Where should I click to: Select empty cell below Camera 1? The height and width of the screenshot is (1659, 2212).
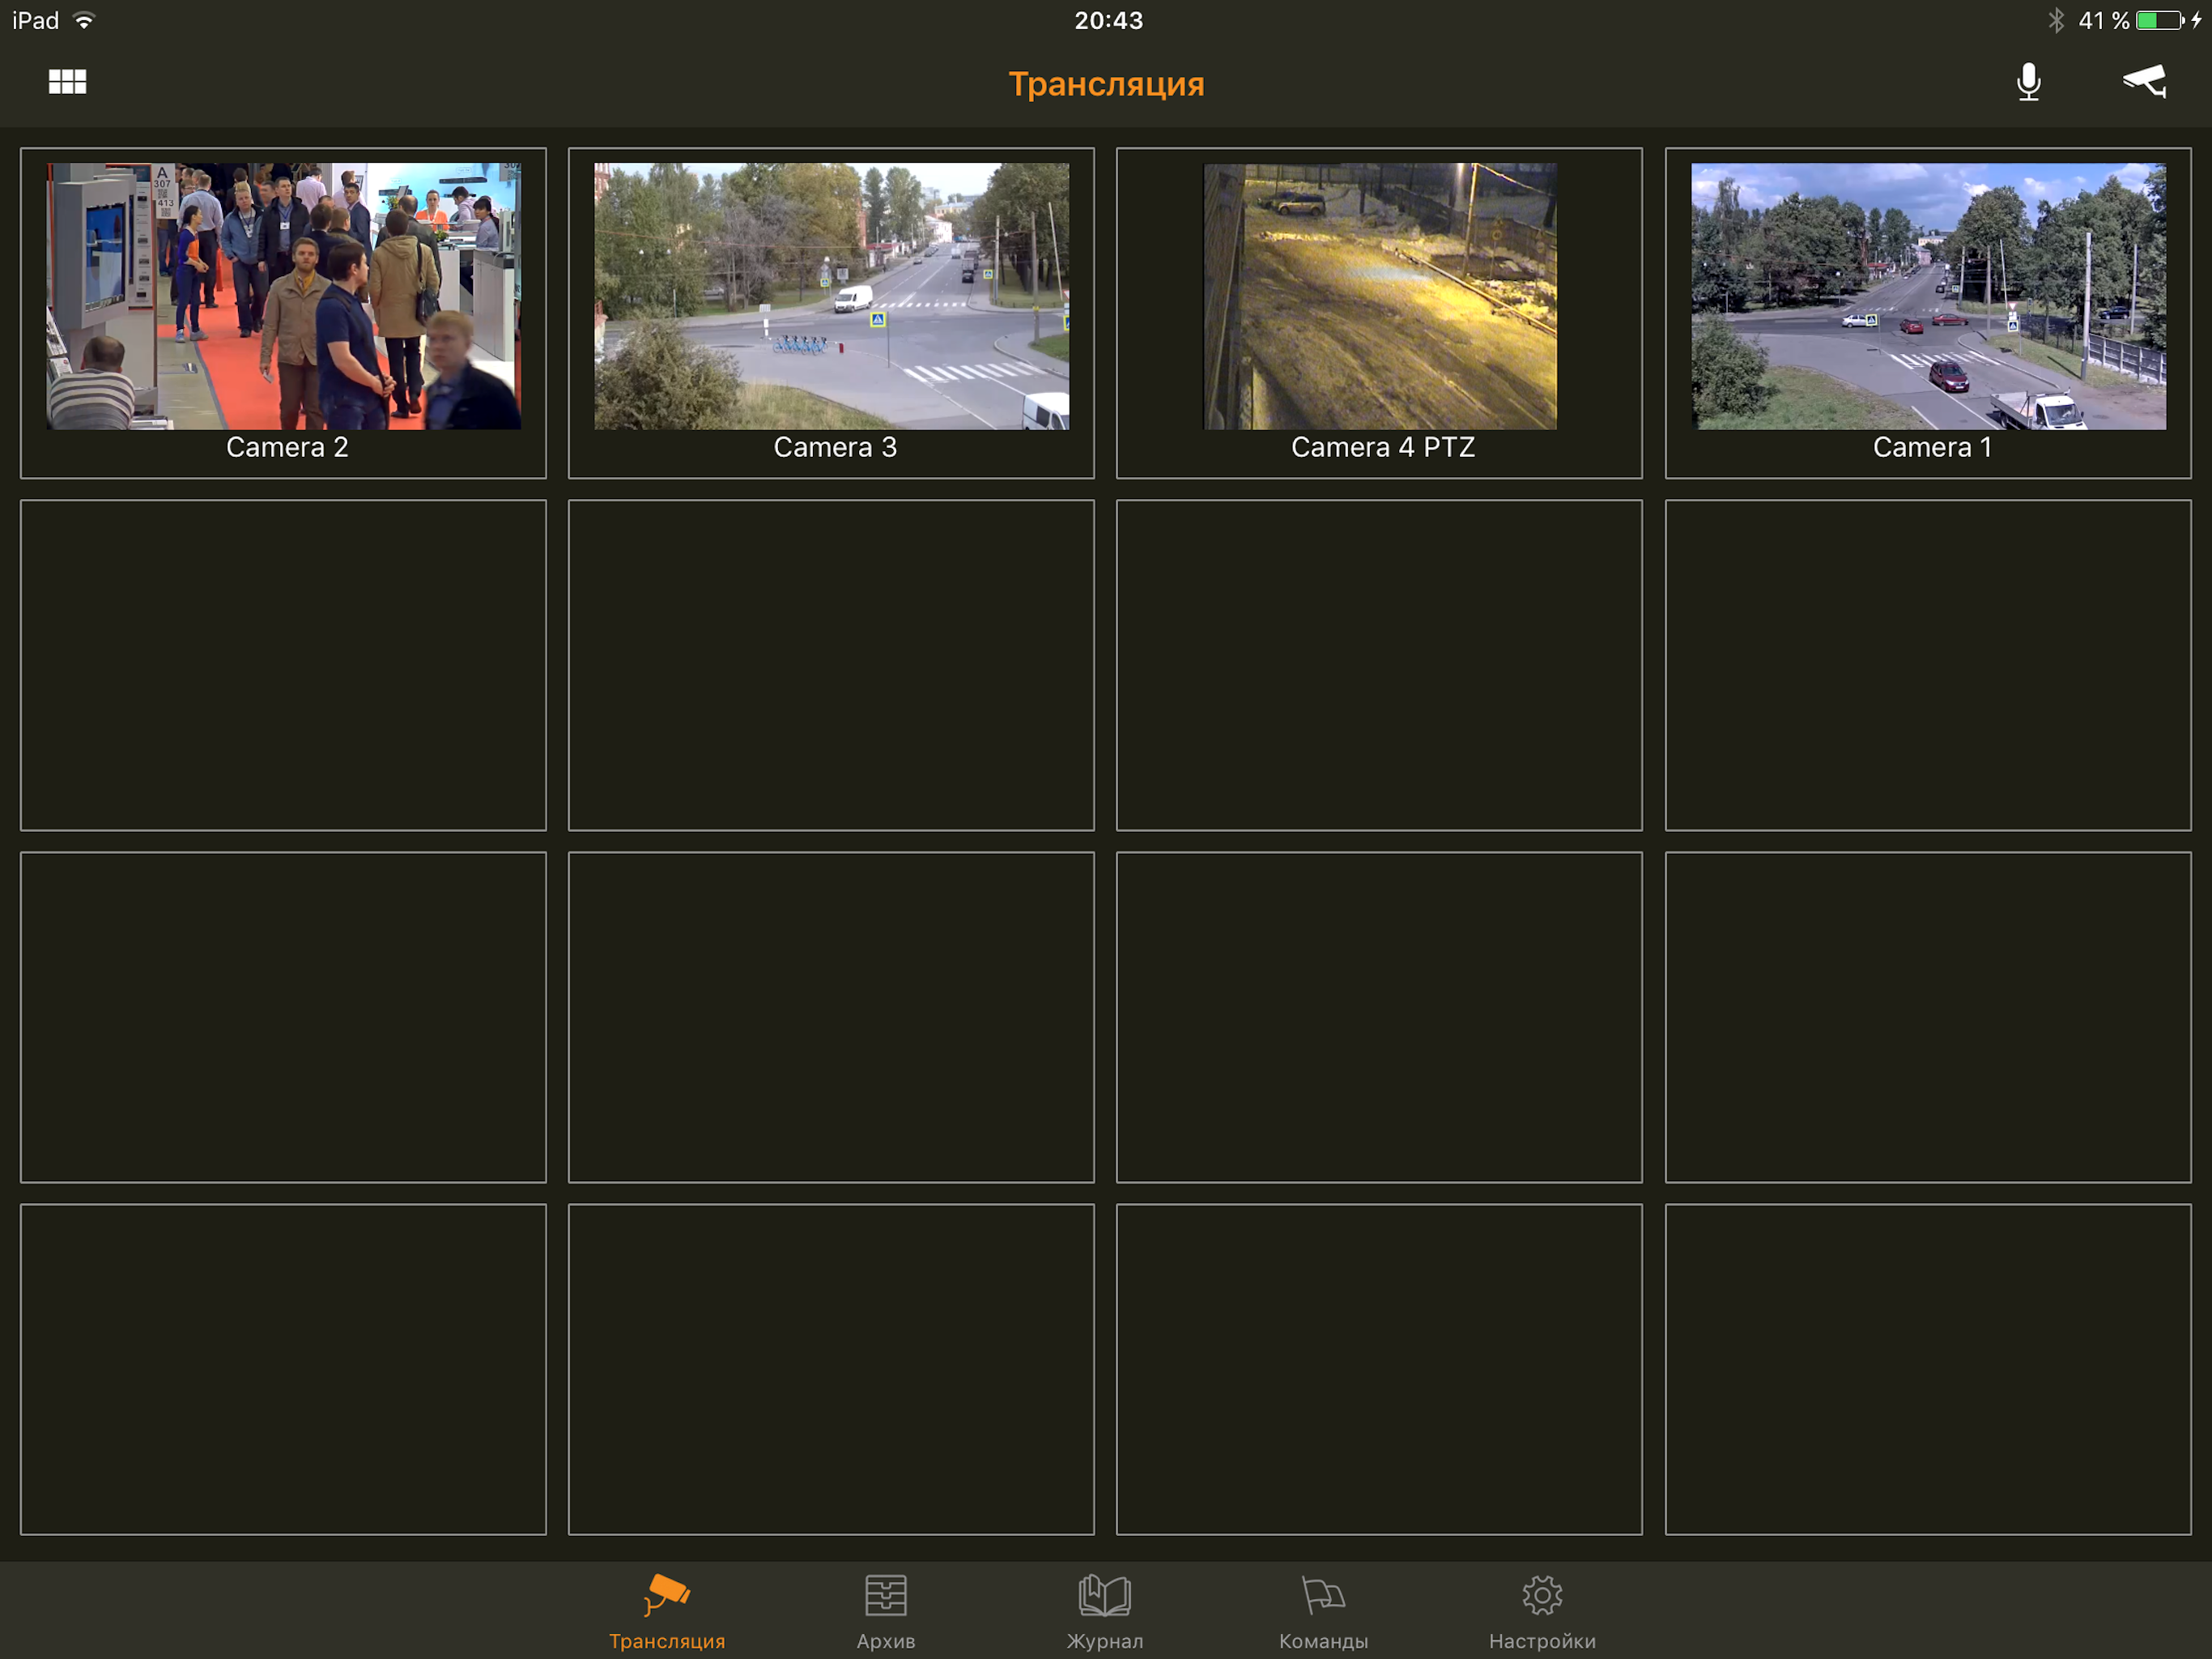[x=1928, y=665]
